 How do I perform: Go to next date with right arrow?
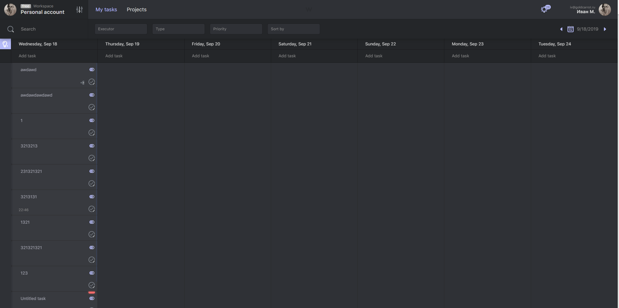pyautogui.click(x=605, y=29)
